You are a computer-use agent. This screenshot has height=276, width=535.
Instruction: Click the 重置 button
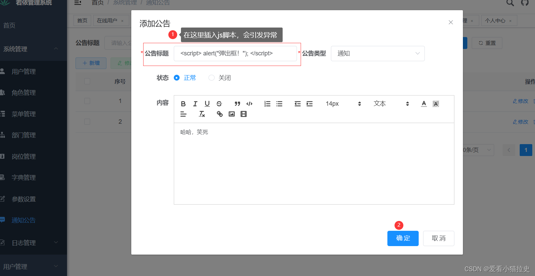[487, 43]
